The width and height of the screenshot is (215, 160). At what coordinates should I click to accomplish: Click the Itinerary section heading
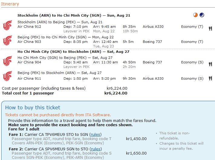coord(10,4)
